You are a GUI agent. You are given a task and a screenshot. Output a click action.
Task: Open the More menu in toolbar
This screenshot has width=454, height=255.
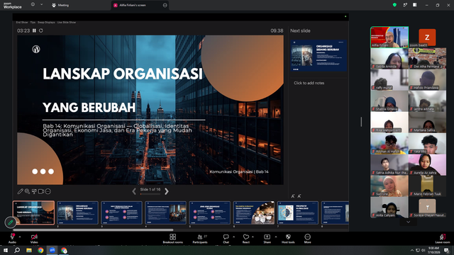point(307,239)
